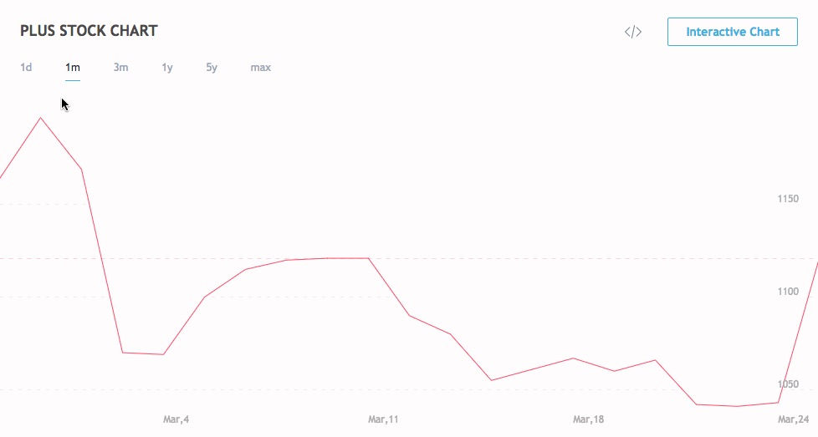
Task: Show the 5y price history
Action: pos(212,67)
